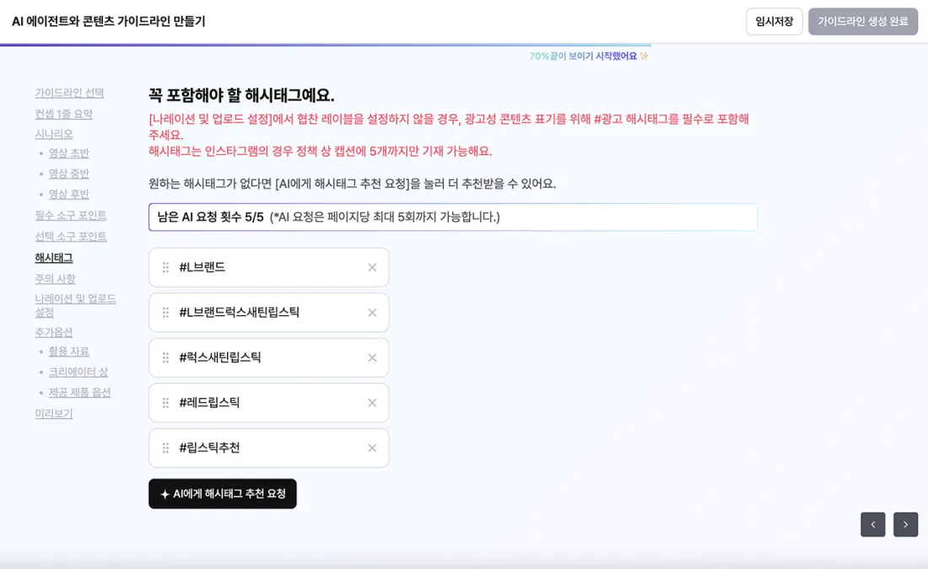
Task: Remove the #레드립스틱 hashtag
Action: point(372,403)
